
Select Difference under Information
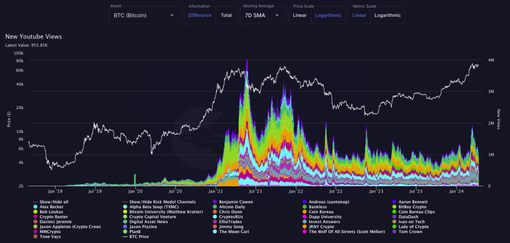(200, 15)
